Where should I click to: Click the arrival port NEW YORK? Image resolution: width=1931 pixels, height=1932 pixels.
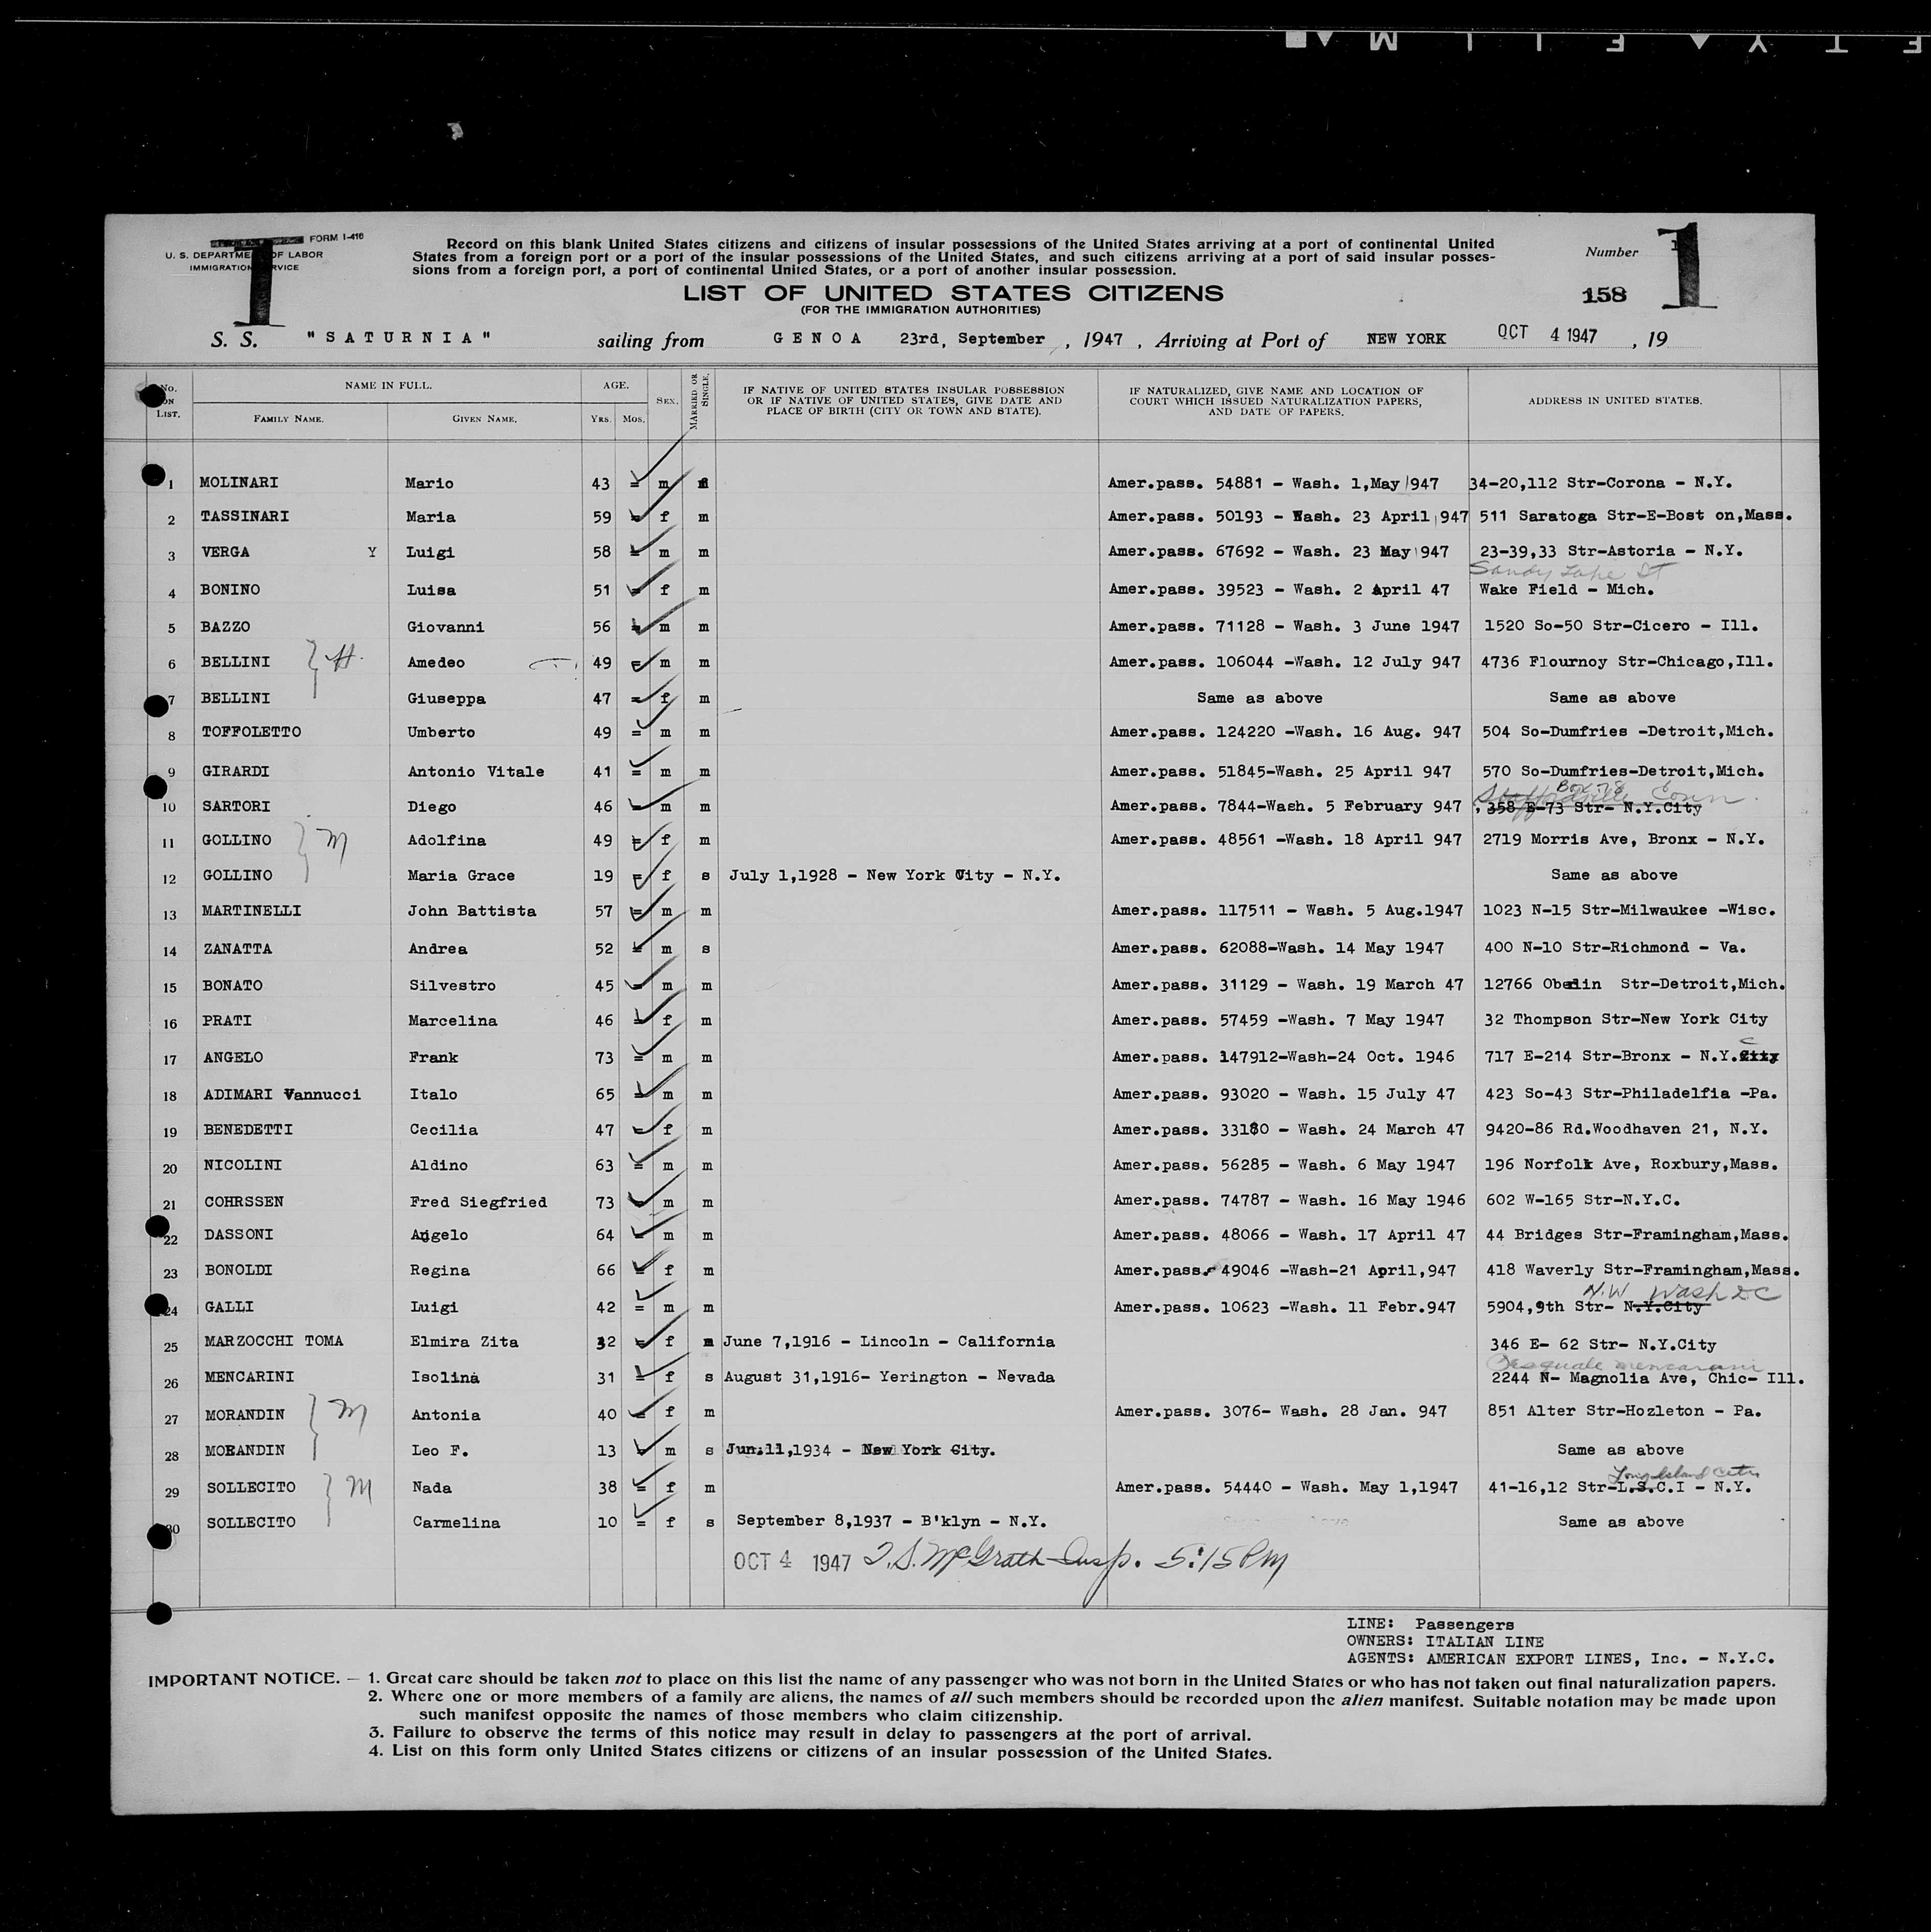(1406, 339)
